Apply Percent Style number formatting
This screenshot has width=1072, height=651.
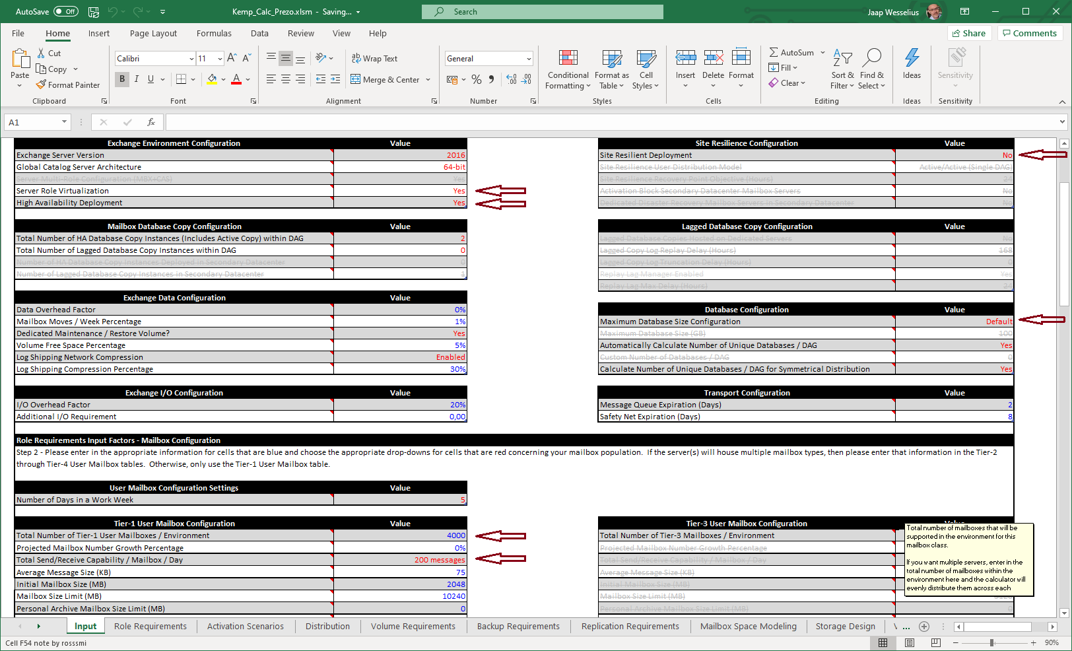(477, 79)
